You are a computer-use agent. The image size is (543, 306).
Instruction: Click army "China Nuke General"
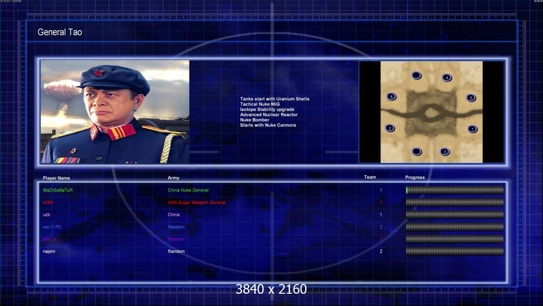tap(188, 190)
